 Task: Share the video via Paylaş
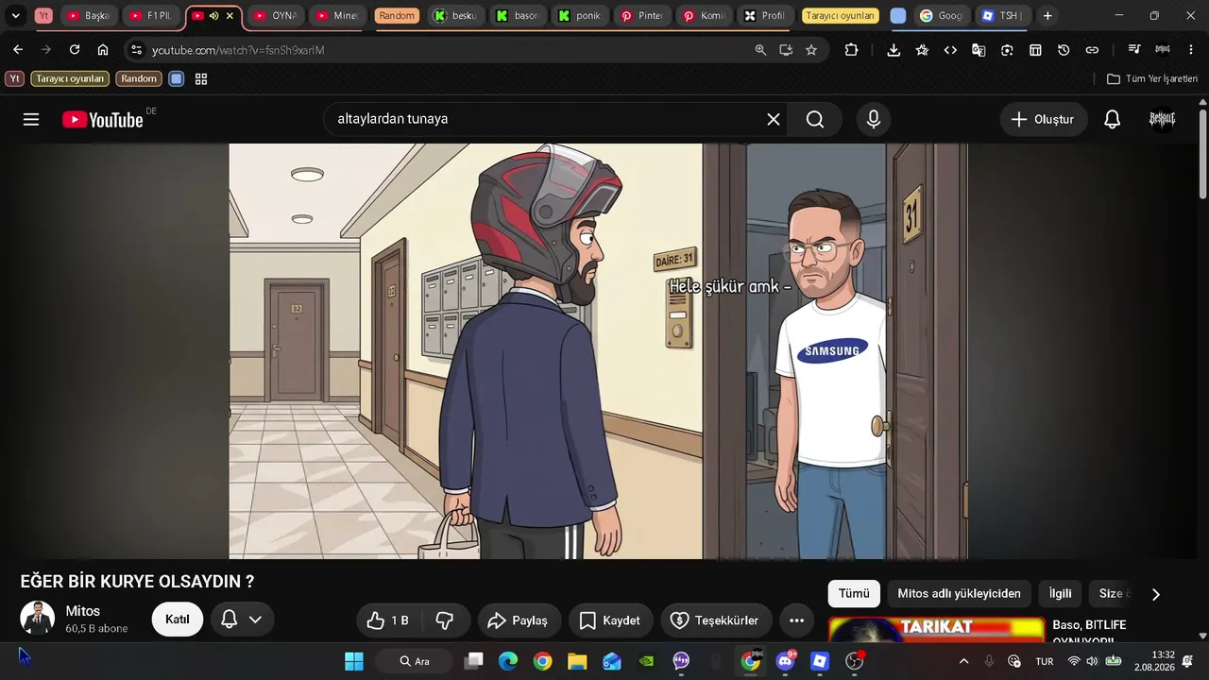tap(519, 620)
